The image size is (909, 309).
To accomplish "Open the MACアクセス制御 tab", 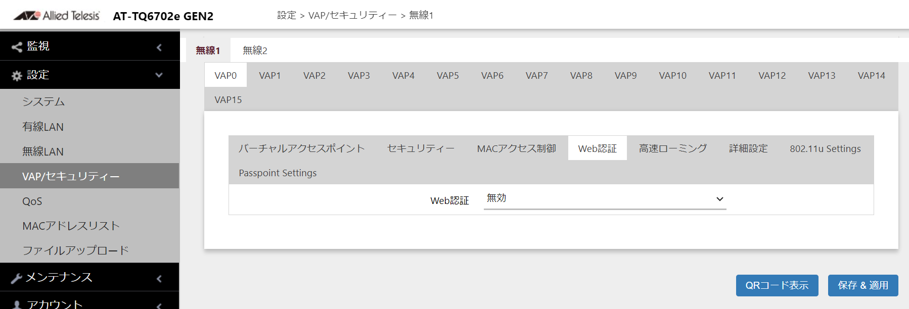I will [x=517, y=148].
